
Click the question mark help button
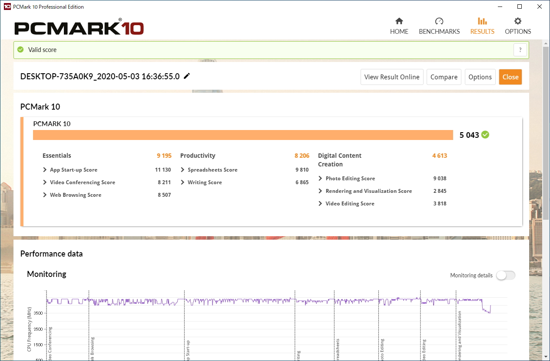point(520,50)
